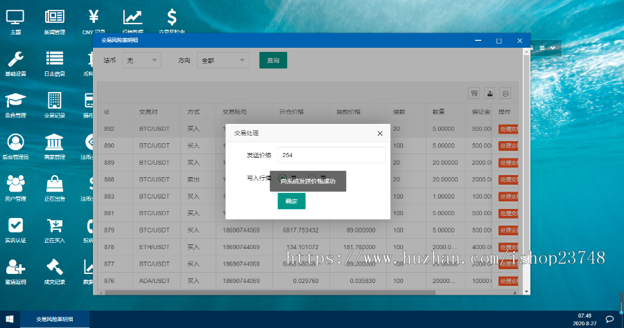Open 日志信息 list icon
The height and width of the screenshot is (328, 624).
coord(55,64)
